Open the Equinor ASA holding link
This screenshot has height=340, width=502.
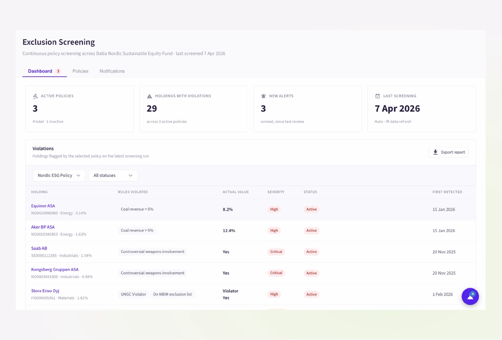coord(43,206)
